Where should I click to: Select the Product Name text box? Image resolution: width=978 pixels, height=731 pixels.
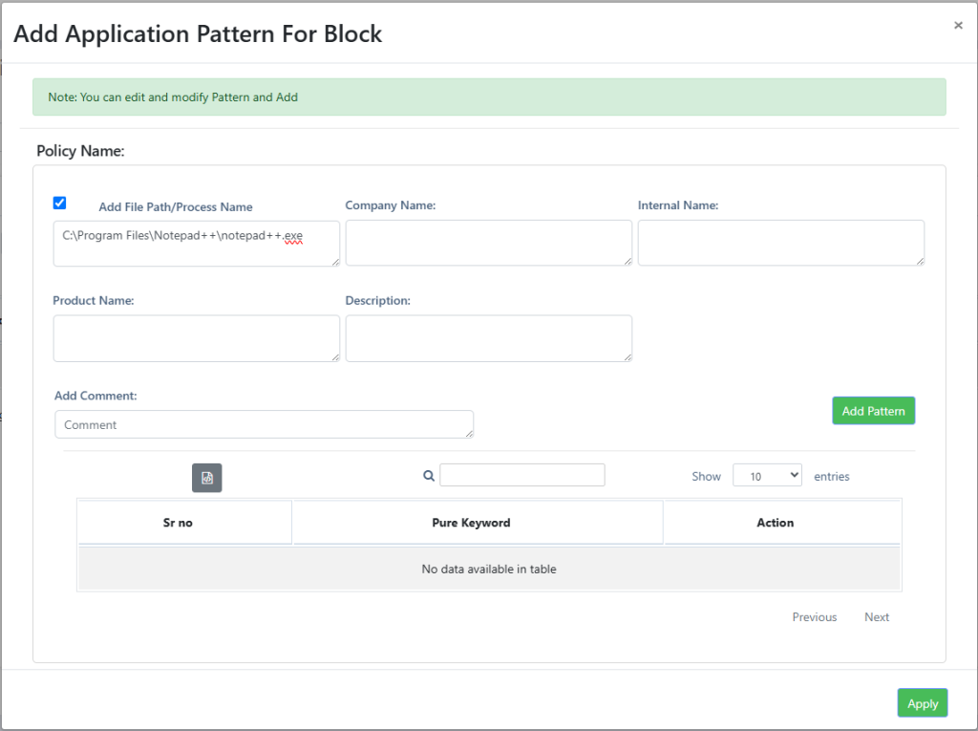pos(196,338)
